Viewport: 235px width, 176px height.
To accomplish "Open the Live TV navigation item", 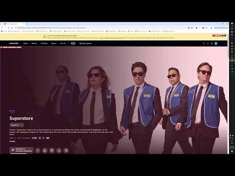I will pos(63,43).
